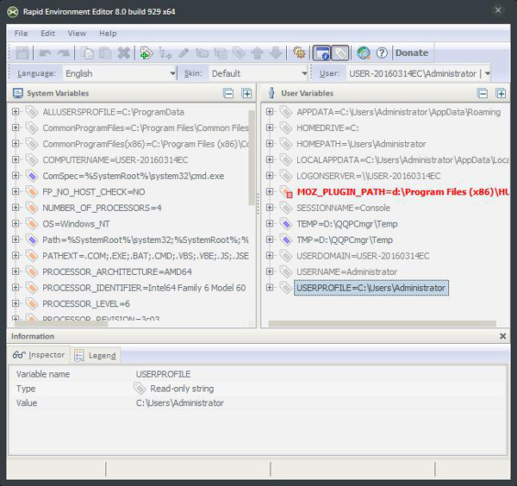
Task: Expand all System Variables with plus icon
Action: tap(246, 93)
